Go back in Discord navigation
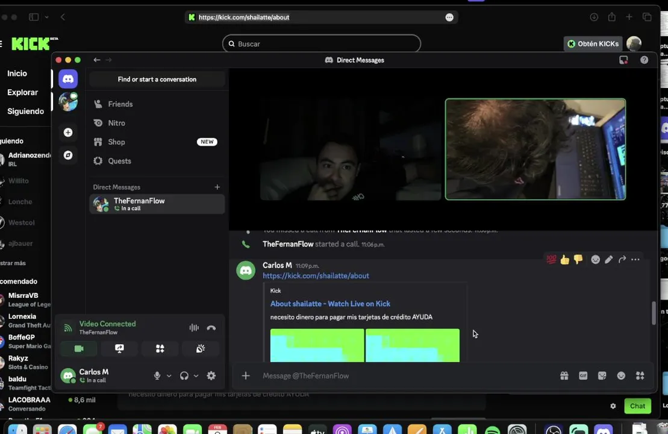Image resolution: width=668 pixels, height=434 pixels. coord(97,60)
